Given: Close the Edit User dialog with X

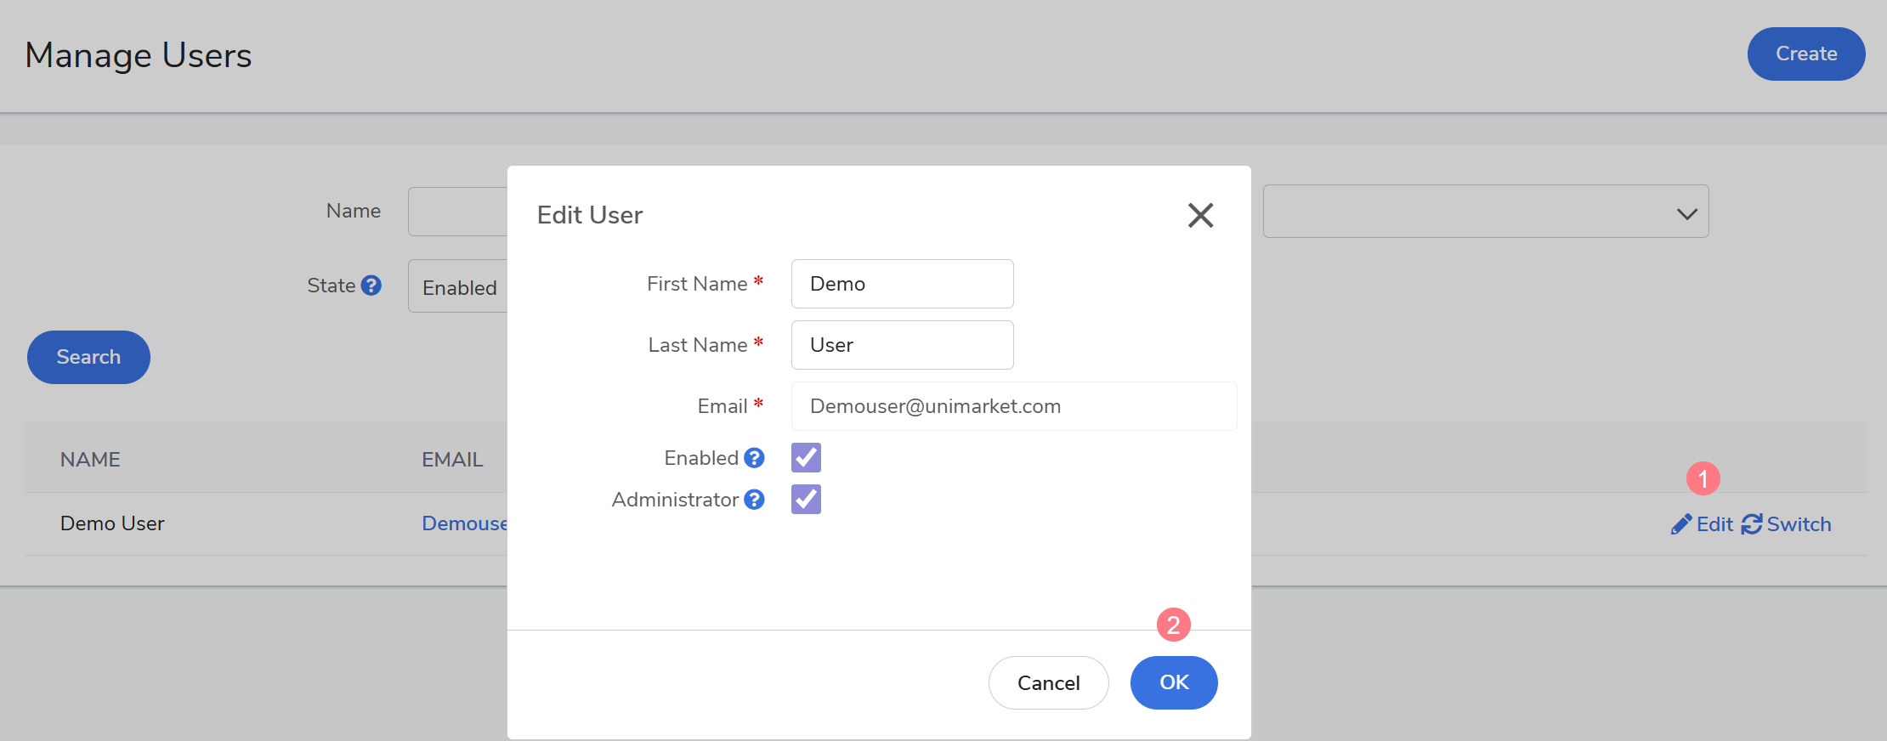Looking at the screenshot, I should [1200, 215].
